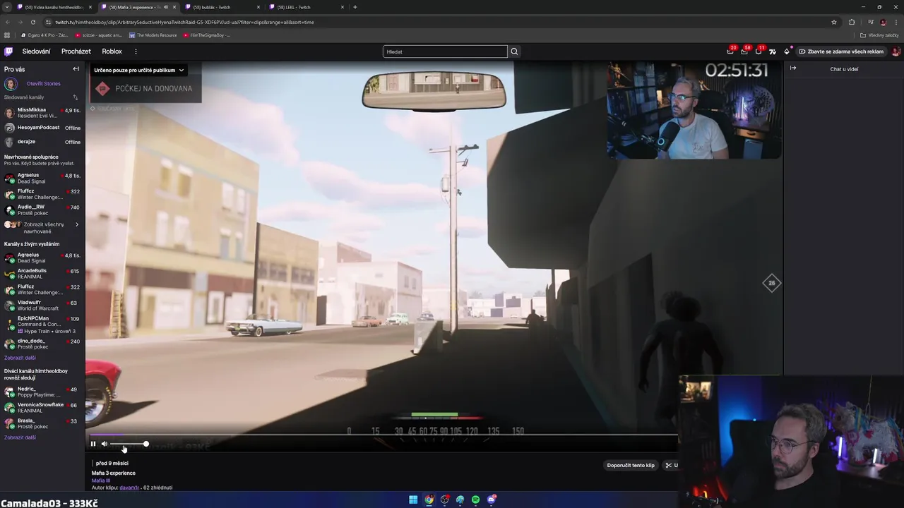Open the browser extensions puzzle icon
Screen dimensions: 904x508
[852, 22]
